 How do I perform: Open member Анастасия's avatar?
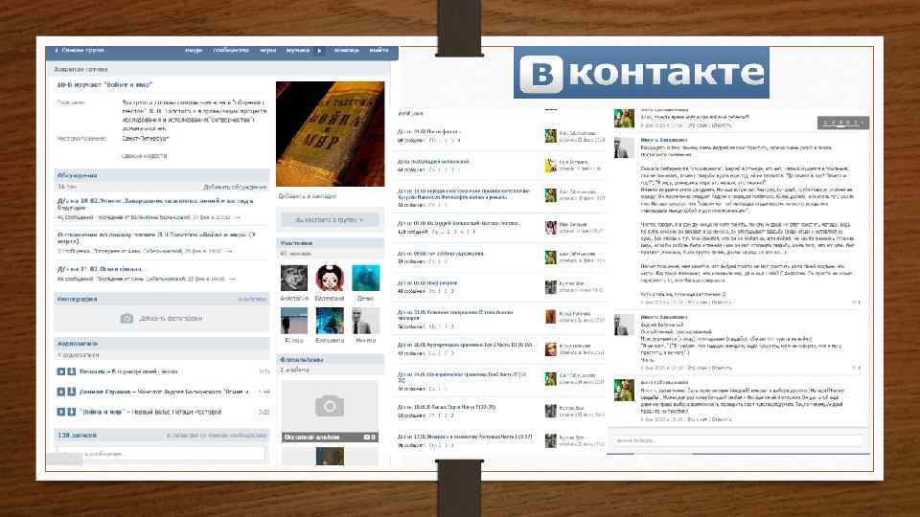[294, 278]
